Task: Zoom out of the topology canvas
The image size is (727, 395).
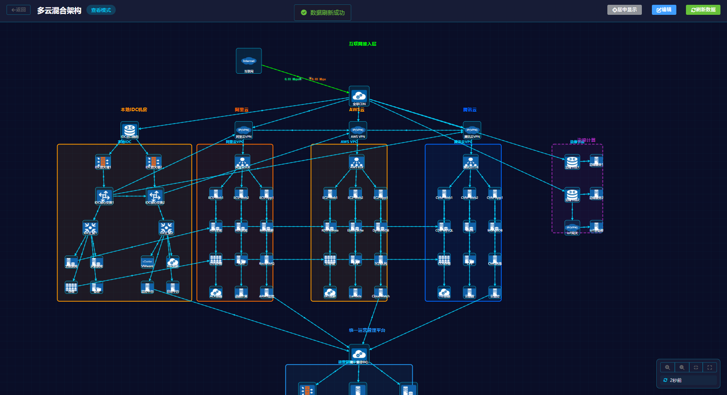Action: 682,367
